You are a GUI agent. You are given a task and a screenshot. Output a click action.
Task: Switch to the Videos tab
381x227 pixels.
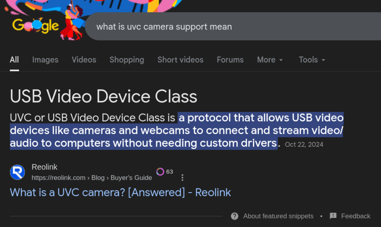coord(84,60)
